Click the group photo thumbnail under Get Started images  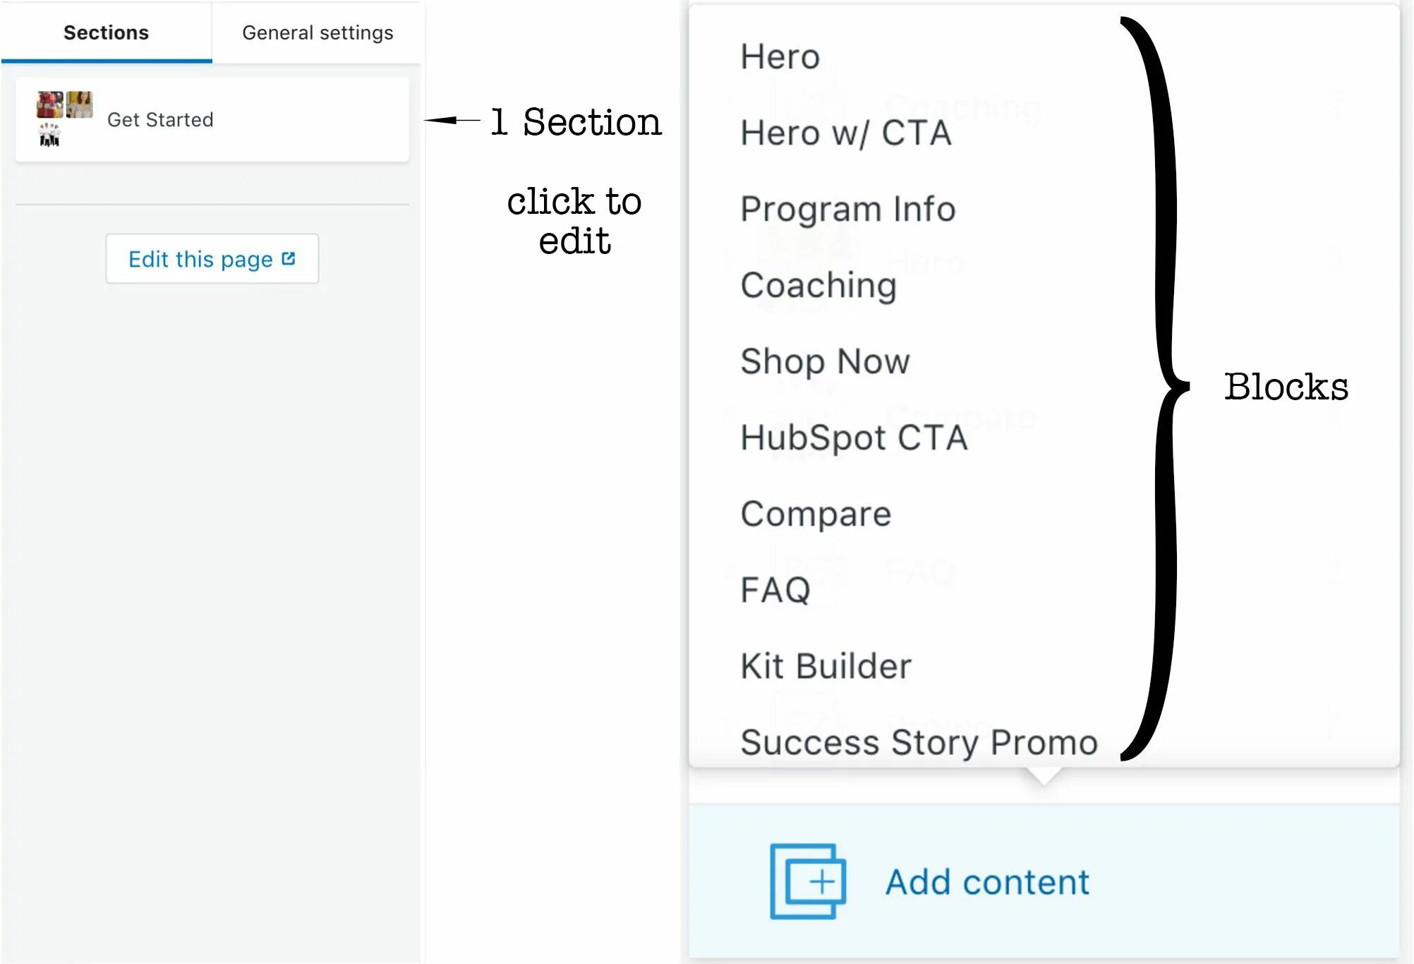[x=49, y=134]
